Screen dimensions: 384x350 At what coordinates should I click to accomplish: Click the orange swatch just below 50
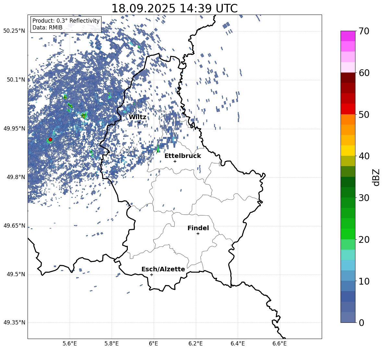coord(348,119)
